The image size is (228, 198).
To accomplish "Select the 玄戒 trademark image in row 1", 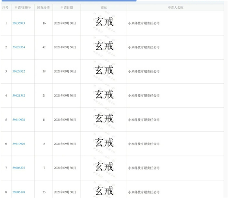I will pos(104,22).
